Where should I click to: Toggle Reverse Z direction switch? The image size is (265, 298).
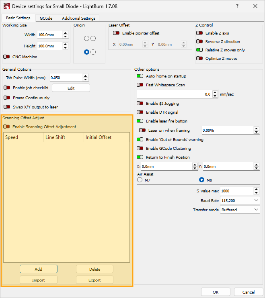199,41
